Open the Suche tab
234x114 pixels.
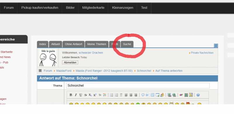tap(127, 44)
